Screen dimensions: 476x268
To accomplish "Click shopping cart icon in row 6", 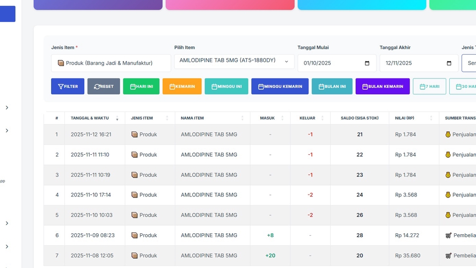I will [x=448, y=235].
